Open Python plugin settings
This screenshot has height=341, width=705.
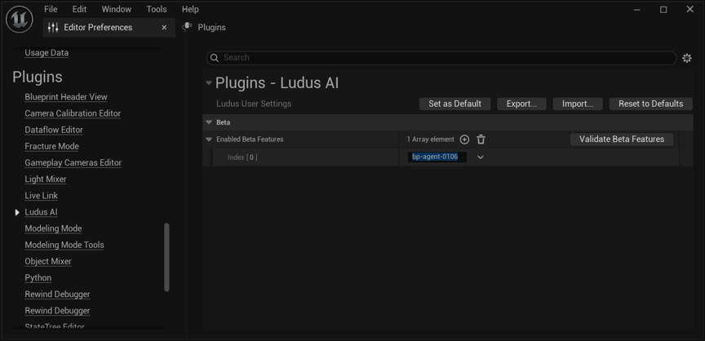(38, 278)
